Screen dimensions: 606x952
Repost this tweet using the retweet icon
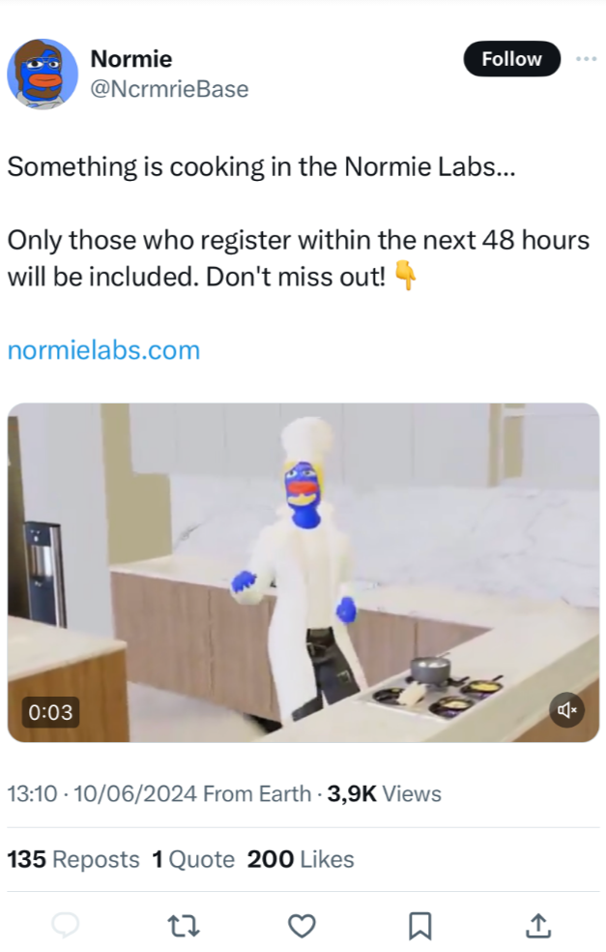coord(184,926)
